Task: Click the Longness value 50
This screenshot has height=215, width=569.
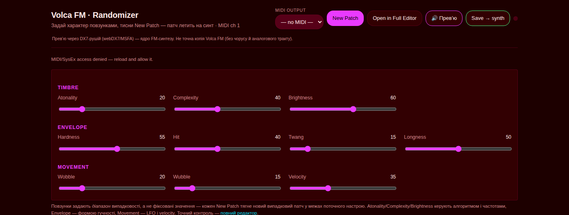Action: click(508, 137)
